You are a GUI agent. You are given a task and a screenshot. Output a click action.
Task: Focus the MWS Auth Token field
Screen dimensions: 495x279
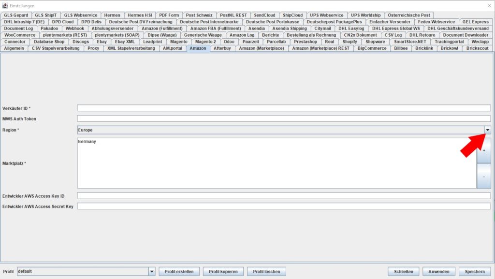[x=284, y=118]
